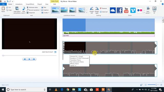
Task: Open Windows Start menu
Action: (3, 89)
